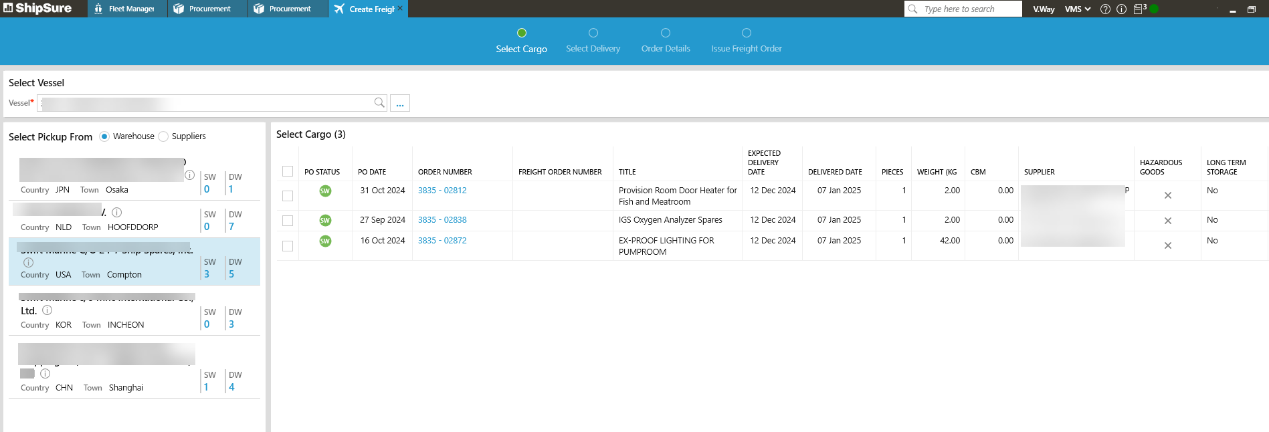The width and height of the screenshot is (1269, 432).
Task: Click the vessel search magnifier icon
Action: [x=379, y=102]
